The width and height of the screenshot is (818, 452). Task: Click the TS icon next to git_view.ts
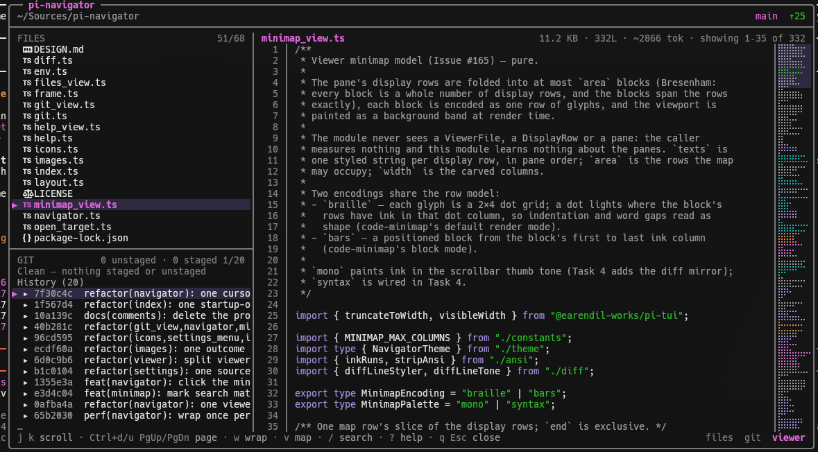point(27,105)
